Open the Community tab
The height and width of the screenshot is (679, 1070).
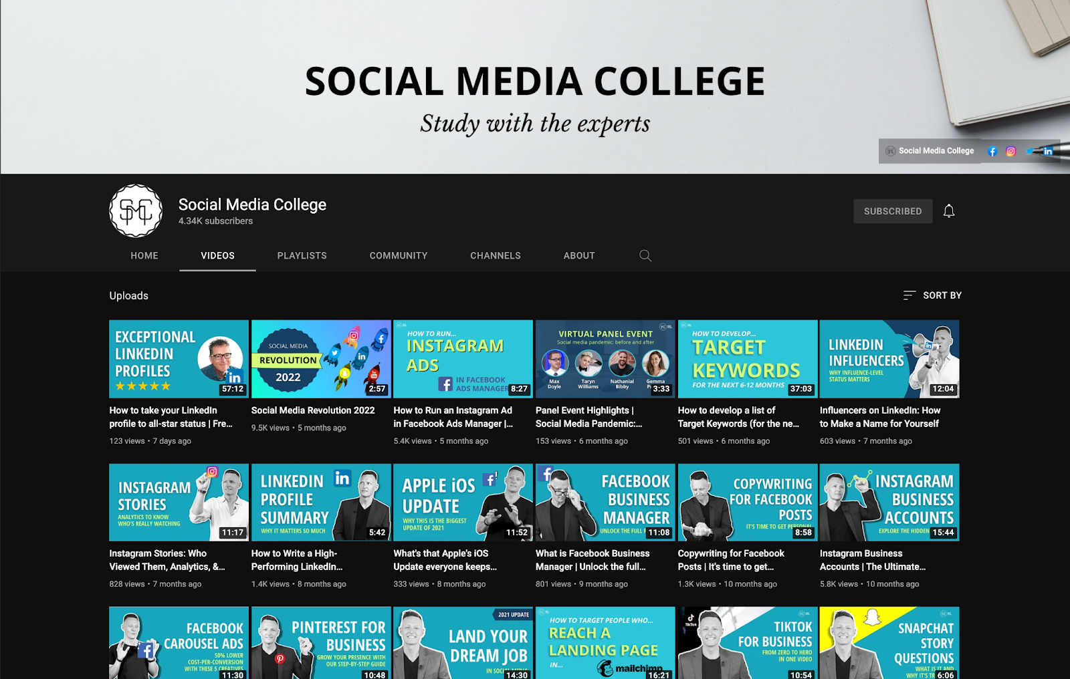point(399,255)
